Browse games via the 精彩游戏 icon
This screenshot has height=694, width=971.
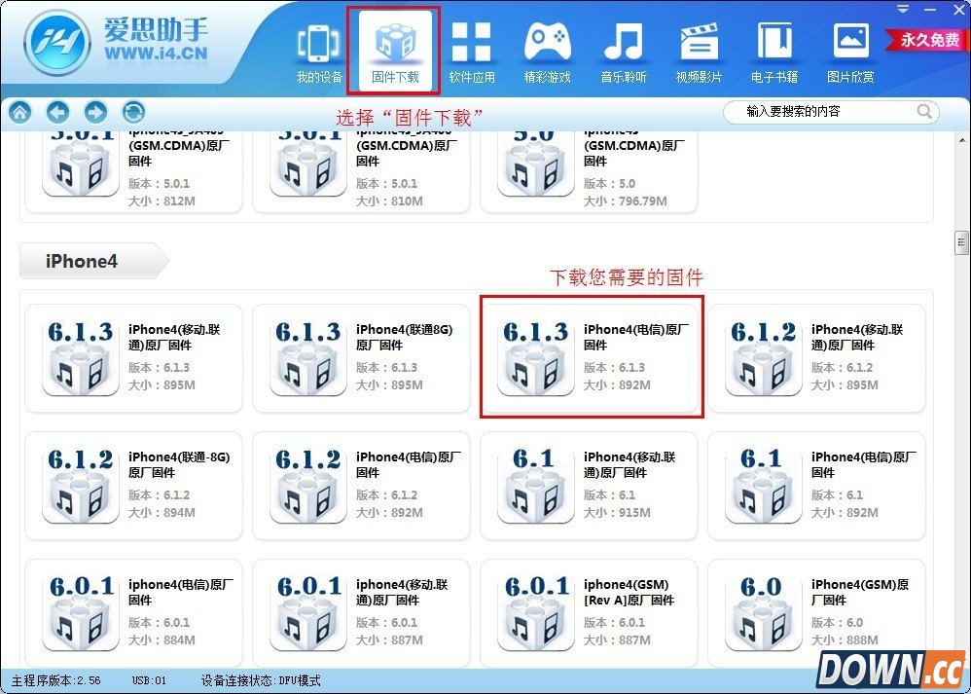tap(548, 49)
